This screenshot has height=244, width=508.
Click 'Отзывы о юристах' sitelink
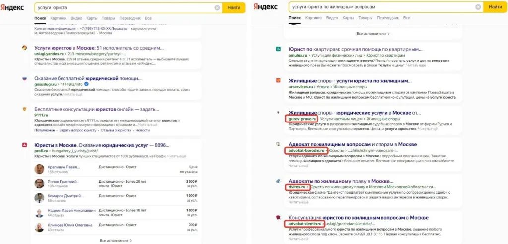coord(116,130)
